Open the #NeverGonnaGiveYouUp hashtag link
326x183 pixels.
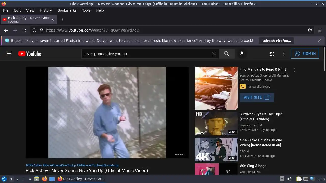[x=59, y=165]
